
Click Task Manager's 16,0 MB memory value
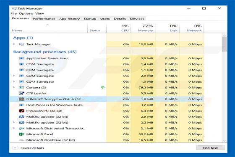(x=146, y=44)
